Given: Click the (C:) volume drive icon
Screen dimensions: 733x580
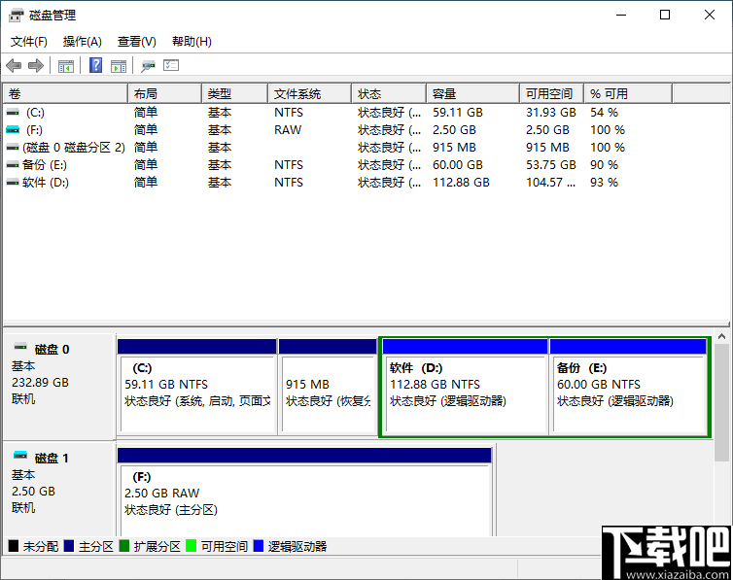Looking at the screenshot, I should 13,113.
